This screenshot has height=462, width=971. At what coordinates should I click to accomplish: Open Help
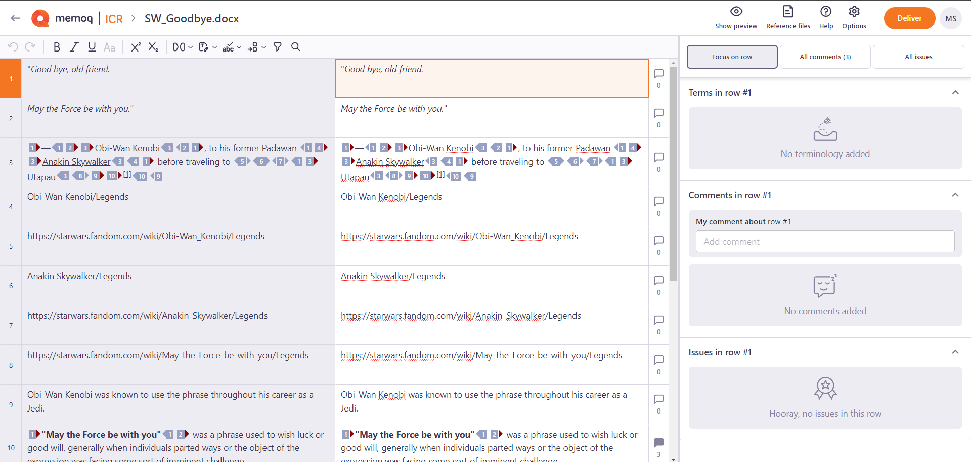826,18
